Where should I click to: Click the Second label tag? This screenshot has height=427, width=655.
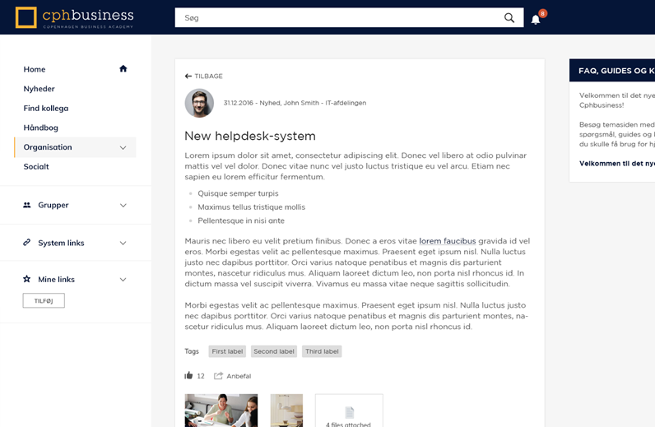274,351
